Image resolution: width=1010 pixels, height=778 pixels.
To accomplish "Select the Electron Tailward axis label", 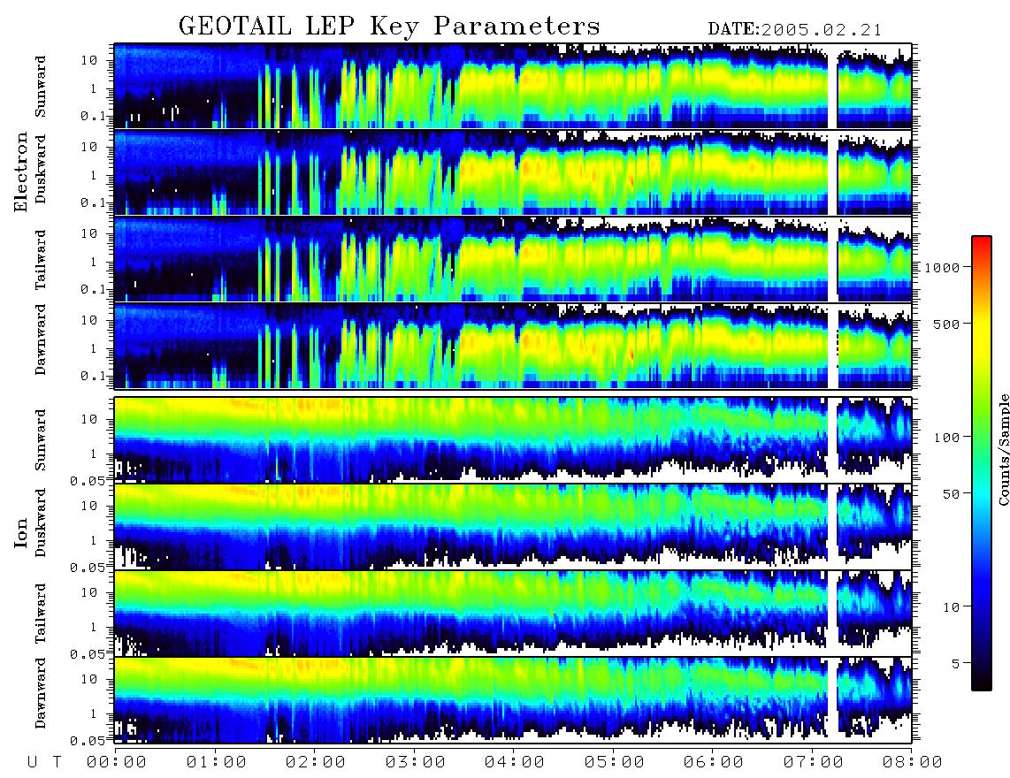I will point(41,259).
